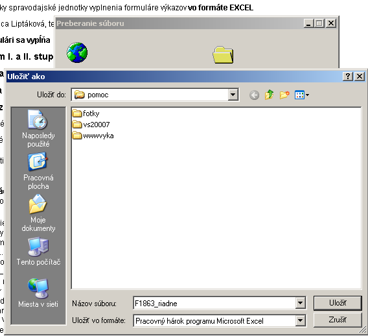This screenshot has width=368, height=336.
Task: Go to Pracovná plocha desktop shortcut
Action: (x=38, y=171)
